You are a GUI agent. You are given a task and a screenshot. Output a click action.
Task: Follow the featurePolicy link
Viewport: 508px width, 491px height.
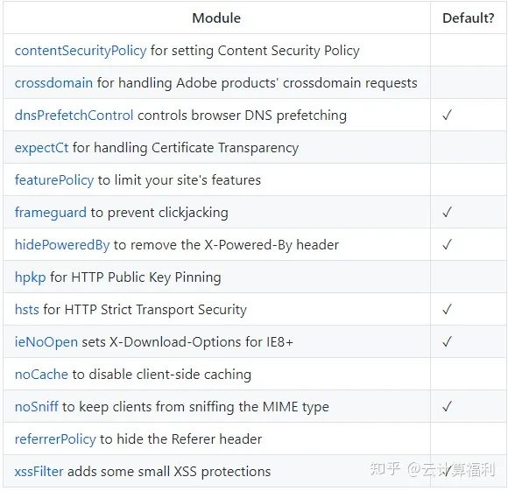pyautogui.click(x=54, y=180)
